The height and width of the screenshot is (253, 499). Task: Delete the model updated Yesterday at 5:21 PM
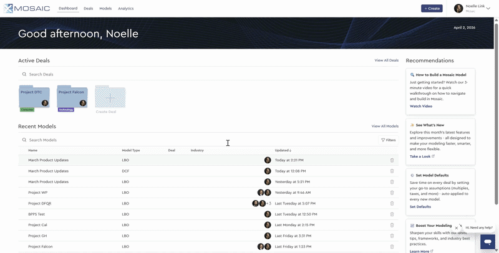(392, 182)
